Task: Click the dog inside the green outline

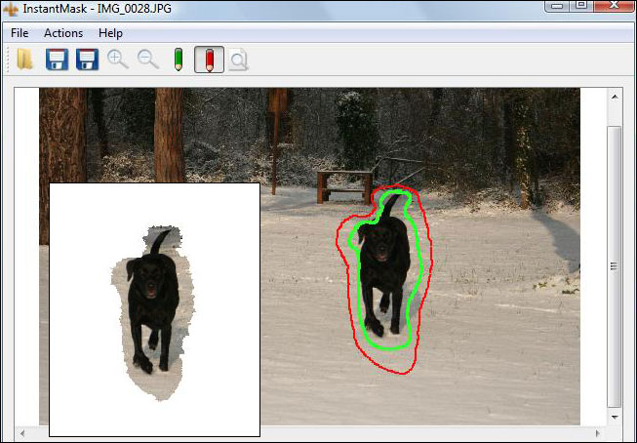Action: click(x=380, y=268)
